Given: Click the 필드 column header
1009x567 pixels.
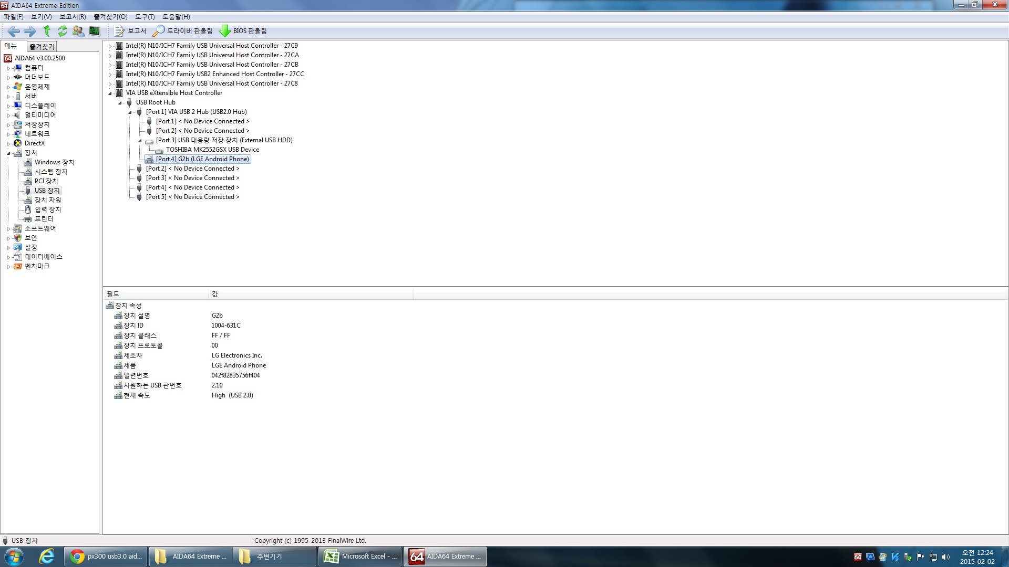Looking at the screenshot, I should (x=156, y=294).
